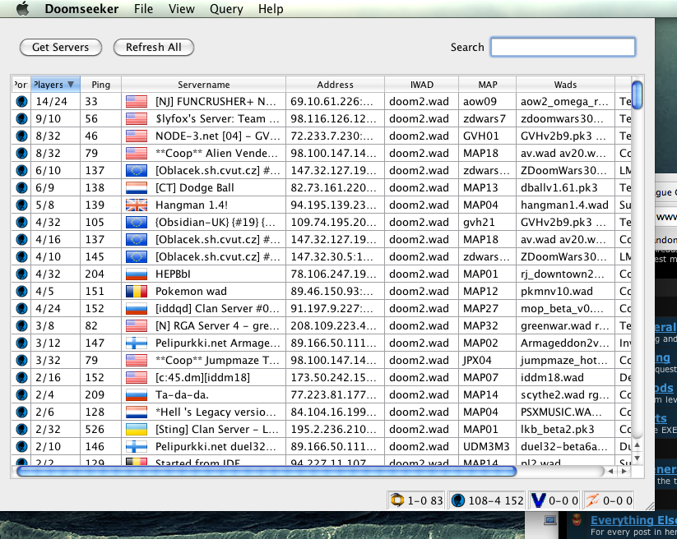Click the skull port icon on FUNCRUSHER+ row

21,101
